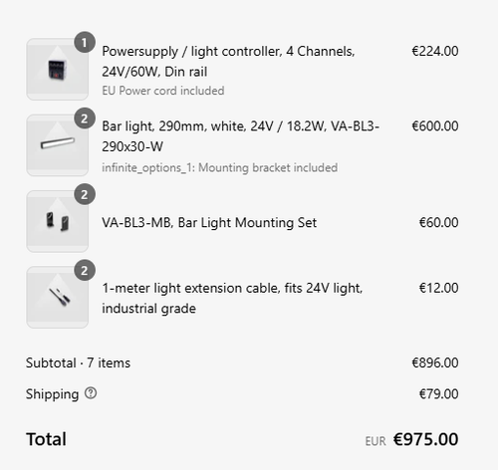Image resolution: width=498 pixels, height=470 pixels.
Task: Open the Powersupply light controller thumbnail
Action: tap(58, 69)
